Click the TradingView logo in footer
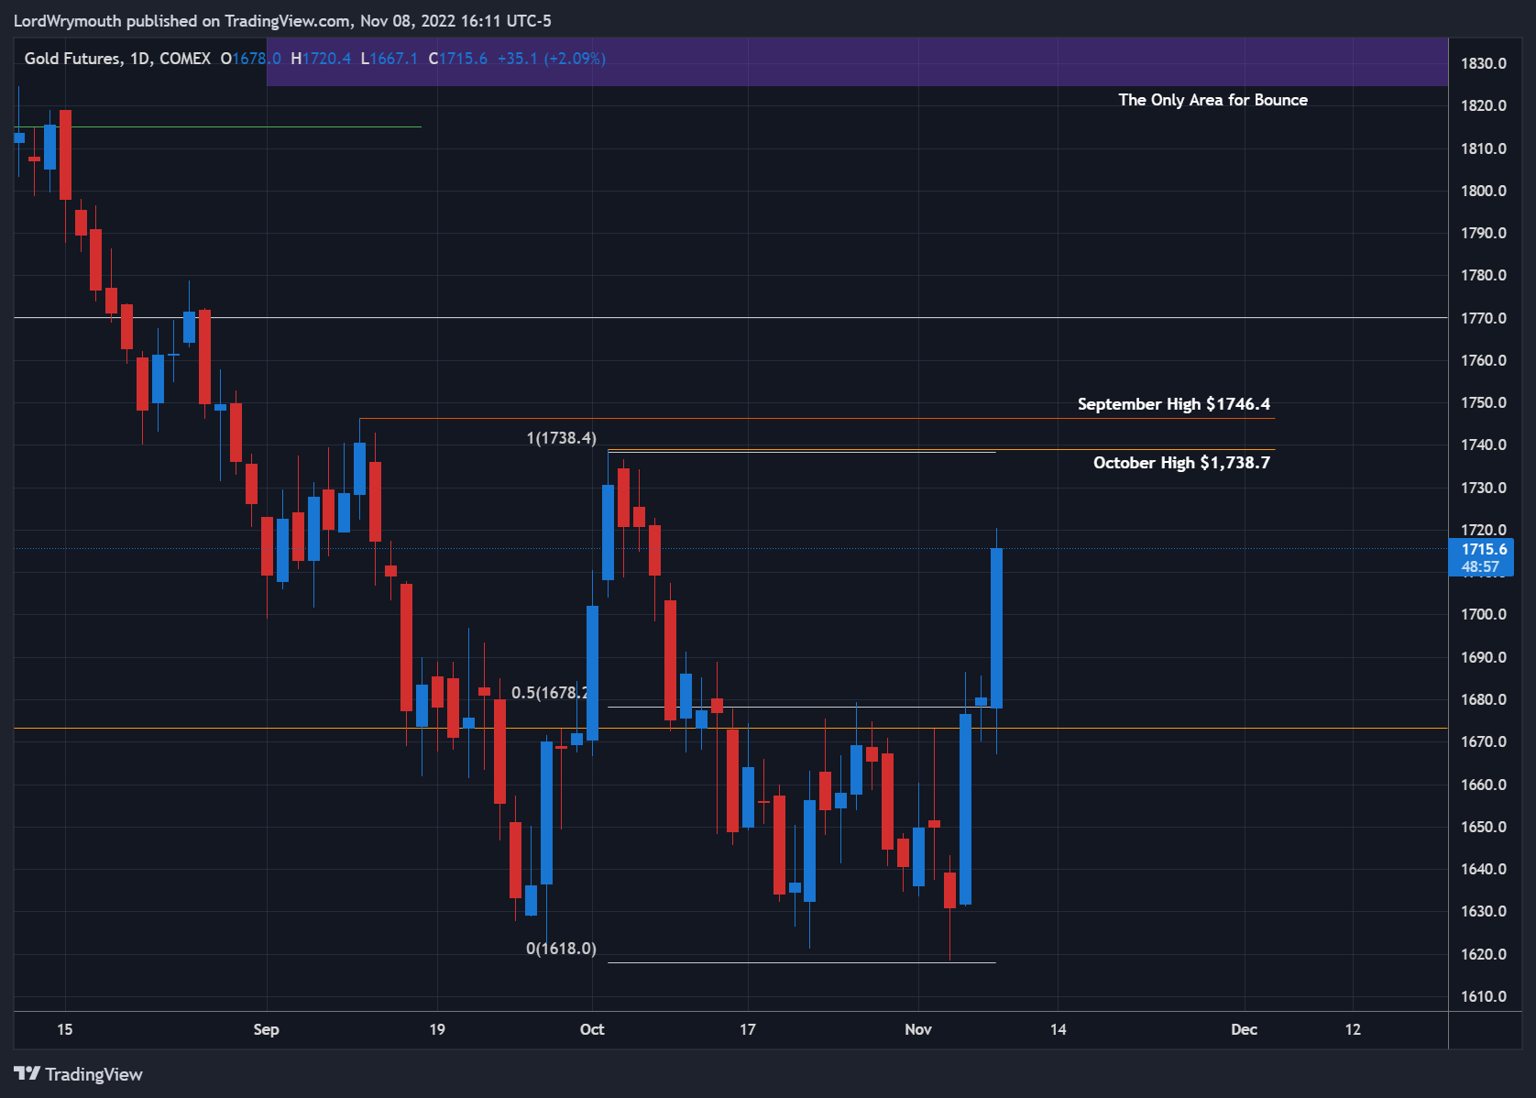1536x1098 pixels. 78,1074
